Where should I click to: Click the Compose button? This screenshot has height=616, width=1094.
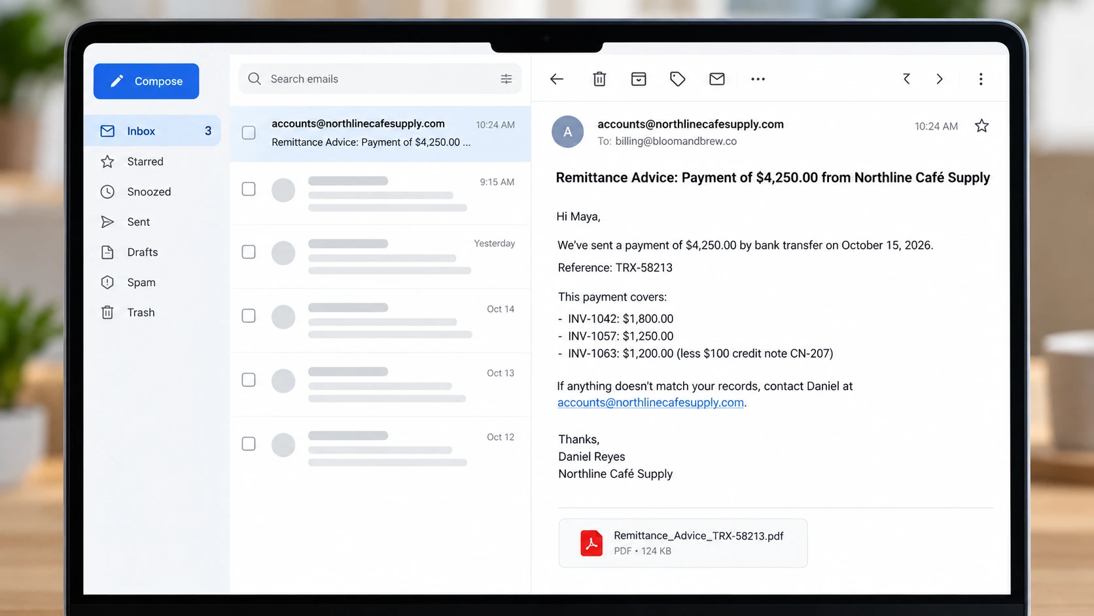146,81
